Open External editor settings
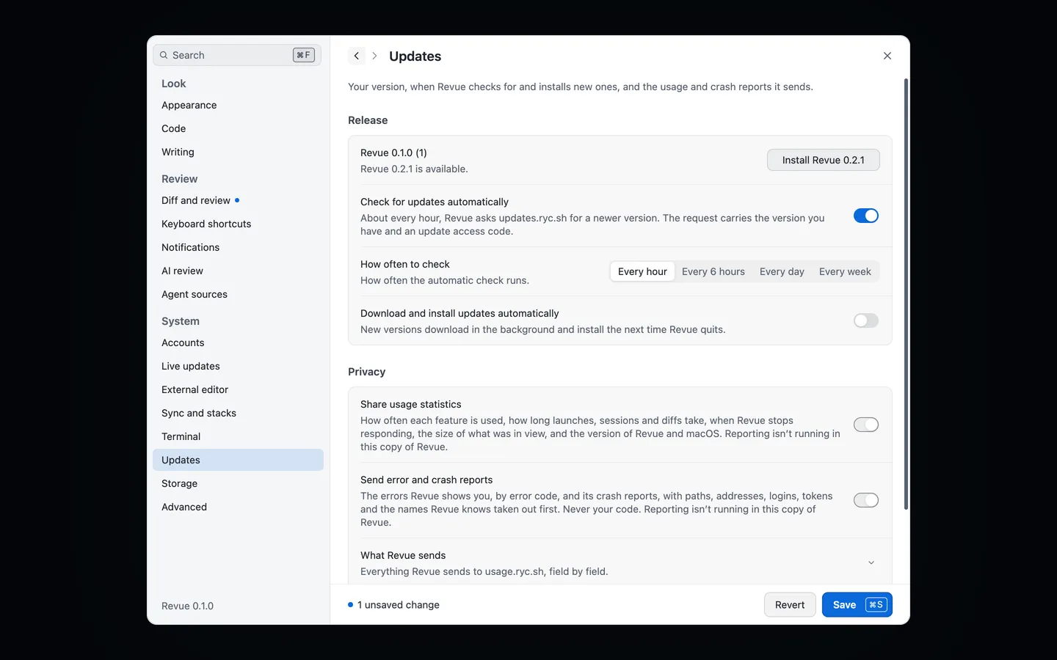The image size is (1057, 660). (x=238, y=389)
